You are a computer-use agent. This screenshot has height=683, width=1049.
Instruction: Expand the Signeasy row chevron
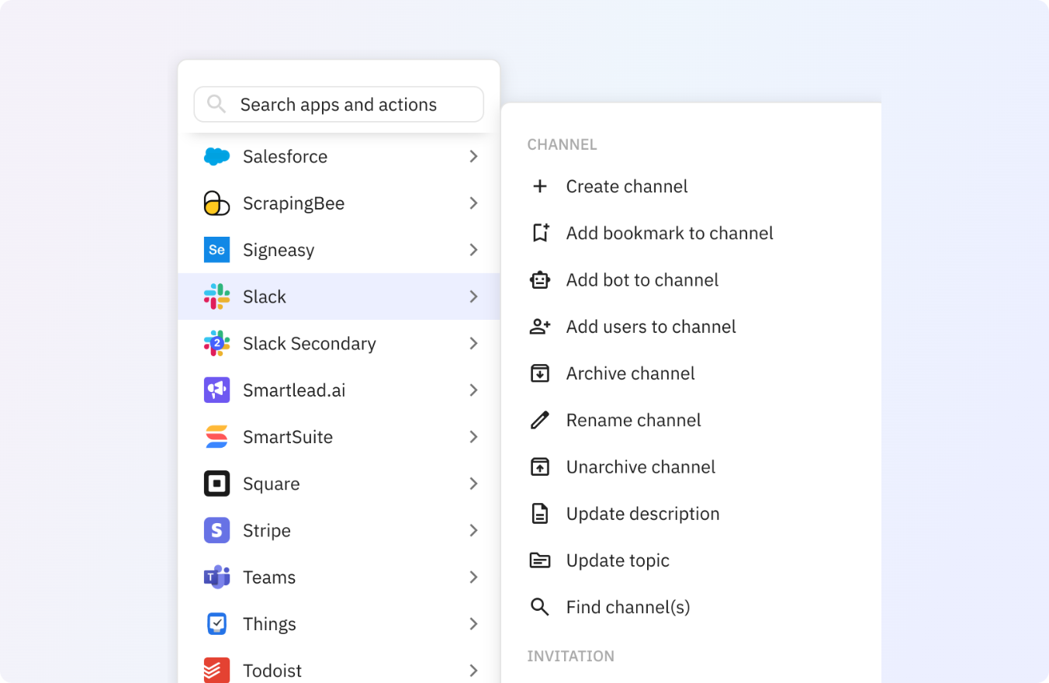[473, 250]
